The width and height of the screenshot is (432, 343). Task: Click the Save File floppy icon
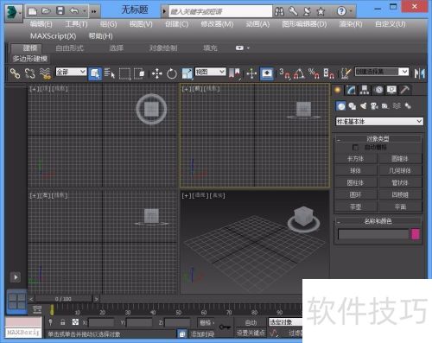tap(60, 11)
